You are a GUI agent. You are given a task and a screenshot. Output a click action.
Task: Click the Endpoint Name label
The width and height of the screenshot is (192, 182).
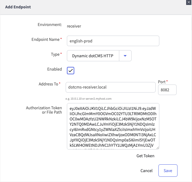click(x=45, y=40)
